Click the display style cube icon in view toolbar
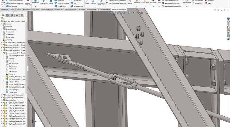The height and width of the screenshot is (127, 230). 129,13
